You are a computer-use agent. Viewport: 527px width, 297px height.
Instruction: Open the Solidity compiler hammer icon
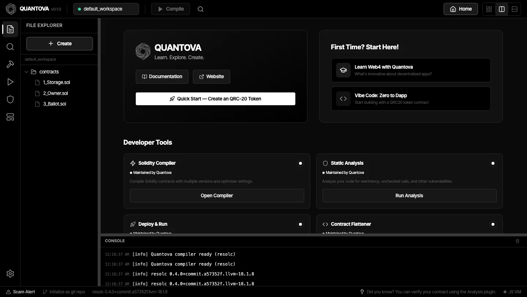(x=10, y=64)
